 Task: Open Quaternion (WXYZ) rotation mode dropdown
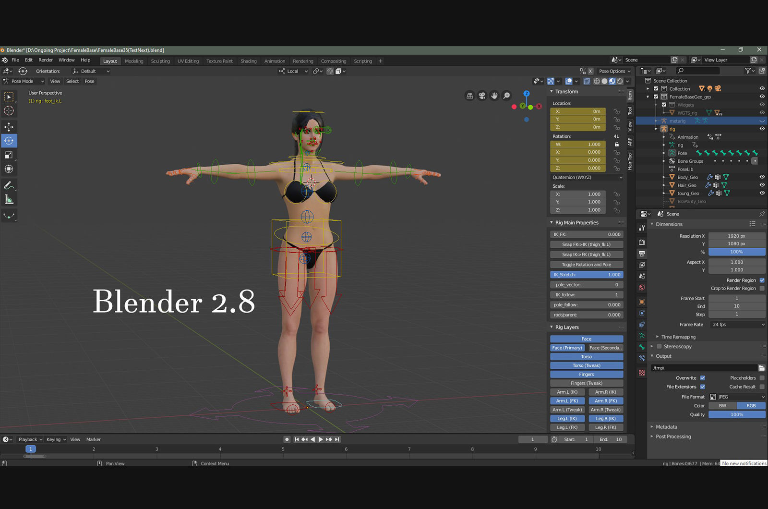click(587, 178)
